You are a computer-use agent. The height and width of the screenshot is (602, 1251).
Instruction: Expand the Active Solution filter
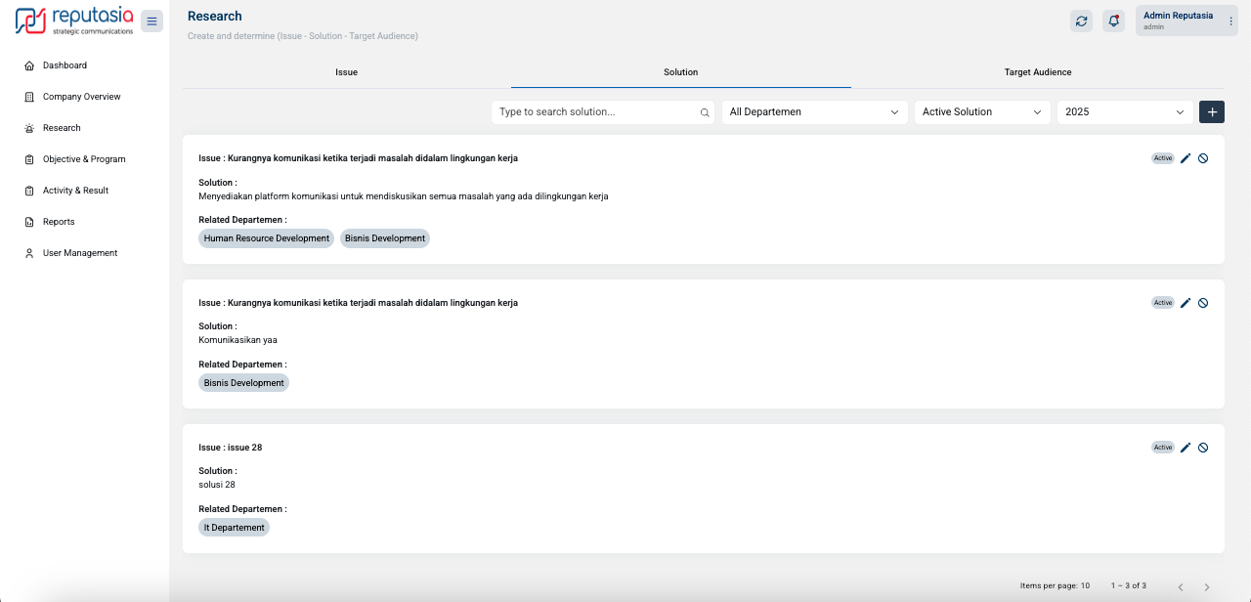tap(981, 112)
